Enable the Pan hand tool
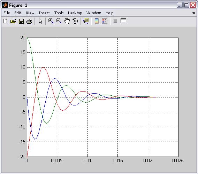The height and width of the screenshot is (174, 198). [67, 21]
